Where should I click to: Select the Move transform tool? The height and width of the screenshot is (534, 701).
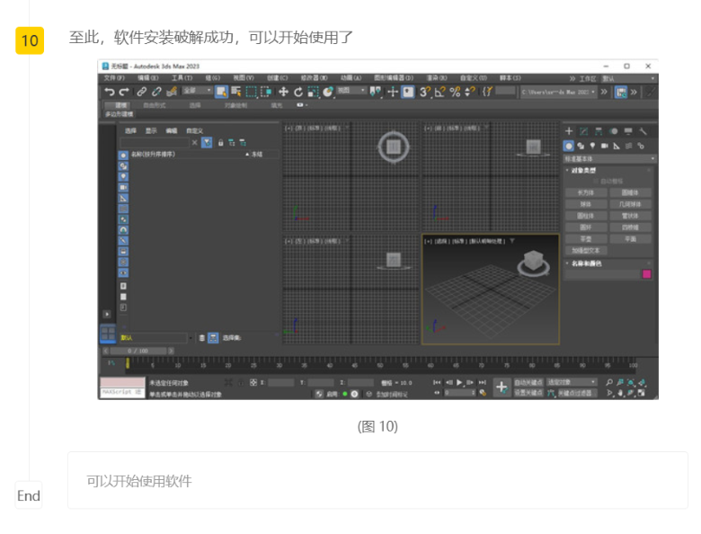[283, 92]
